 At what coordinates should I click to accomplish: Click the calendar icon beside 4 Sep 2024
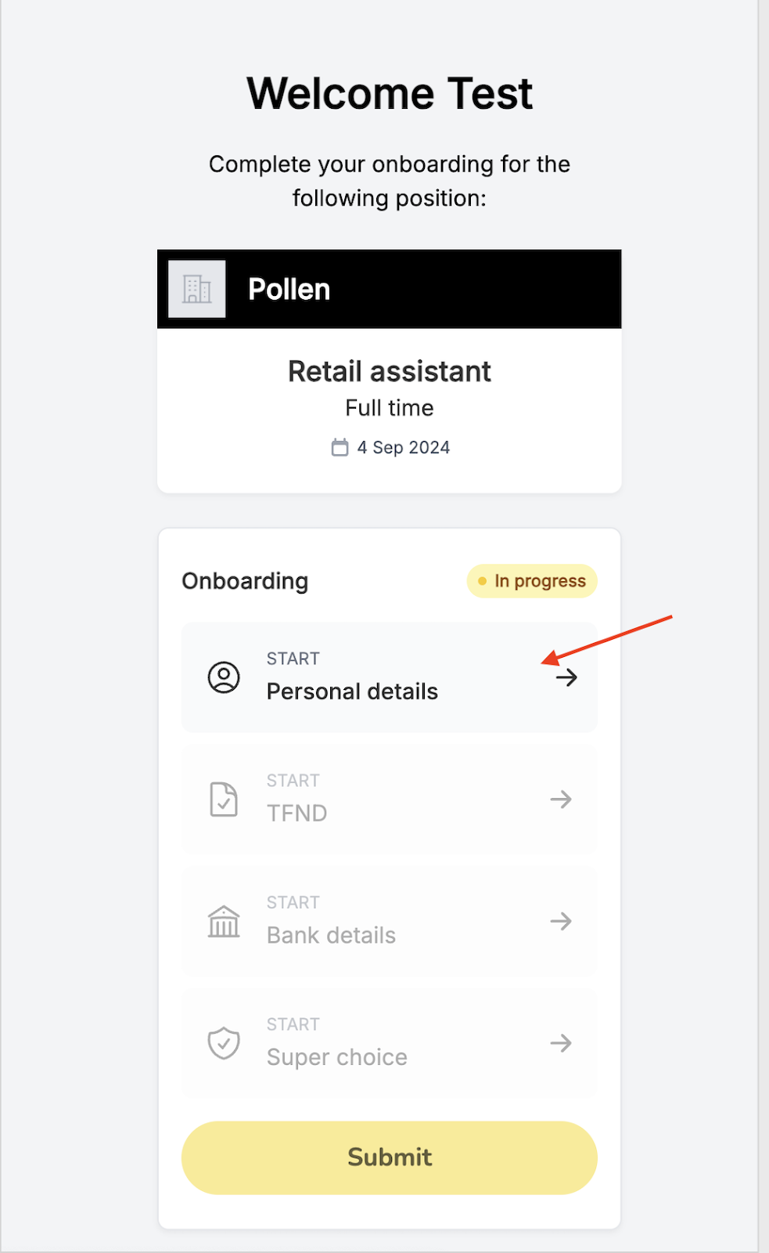click(340, 447)
